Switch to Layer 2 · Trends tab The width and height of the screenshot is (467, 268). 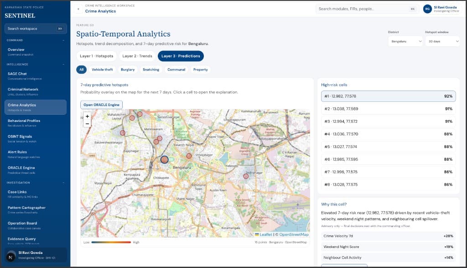tap(137, 56)
